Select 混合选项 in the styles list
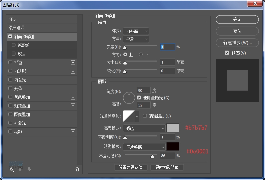 click(17, 28)
